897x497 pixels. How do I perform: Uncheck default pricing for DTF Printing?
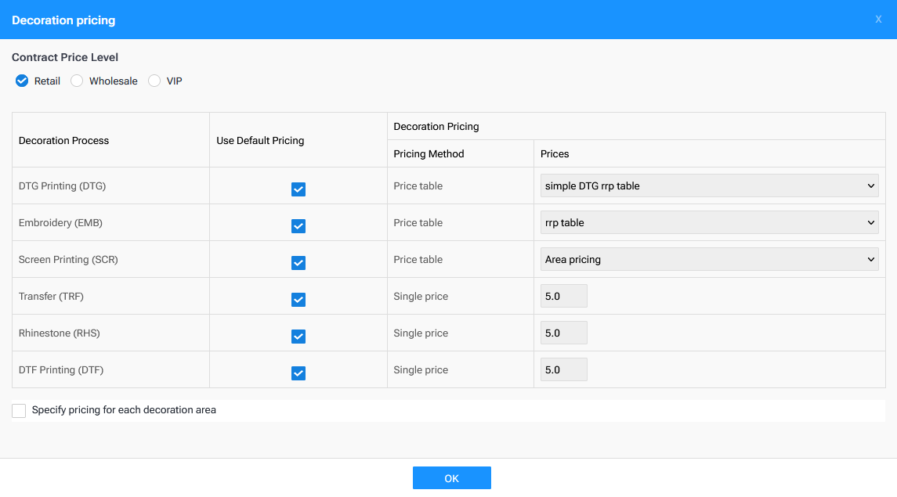click(298, 373)
